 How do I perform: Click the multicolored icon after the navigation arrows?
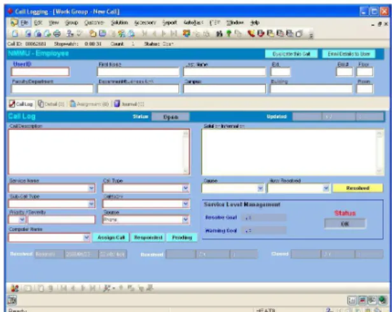tap(186, 34)
